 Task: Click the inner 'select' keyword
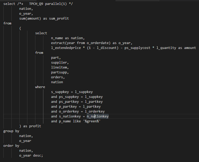[41, 33]
